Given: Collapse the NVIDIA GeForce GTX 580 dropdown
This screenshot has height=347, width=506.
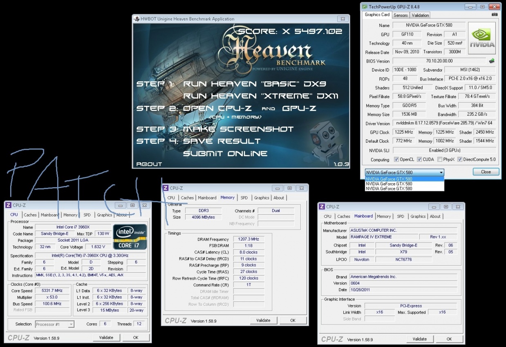Looking at the screenshot, I should click(440, 172).
